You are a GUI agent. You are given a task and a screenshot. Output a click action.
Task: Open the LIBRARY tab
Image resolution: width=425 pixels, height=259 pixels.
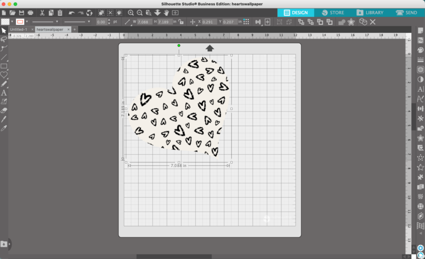pos(370,12)
